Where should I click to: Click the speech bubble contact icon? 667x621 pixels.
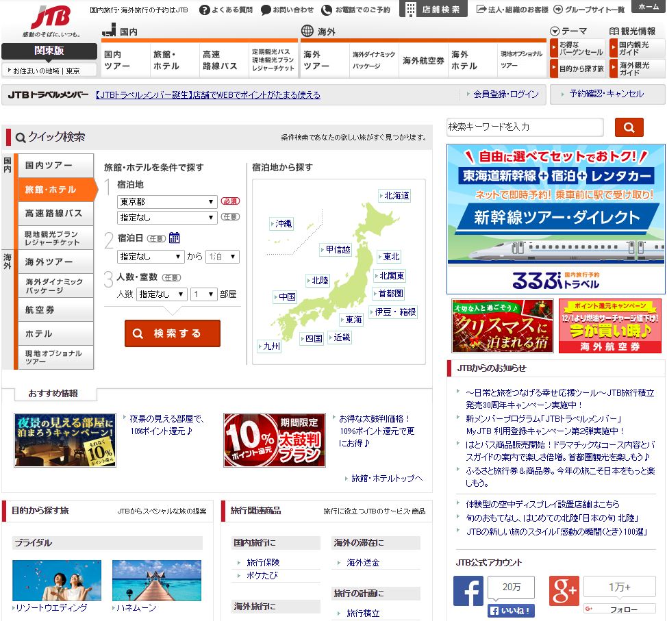click(266, 10)
